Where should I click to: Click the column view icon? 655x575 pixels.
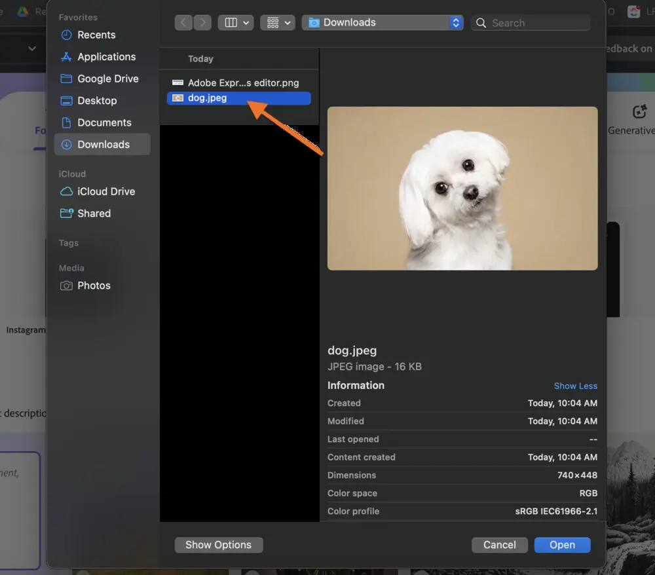(231, 22)
